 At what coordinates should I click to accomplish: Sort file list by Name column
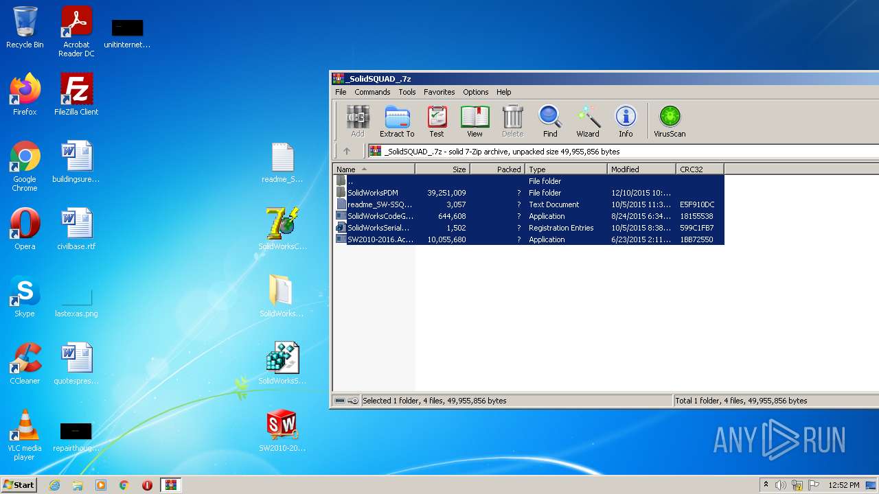374,169
